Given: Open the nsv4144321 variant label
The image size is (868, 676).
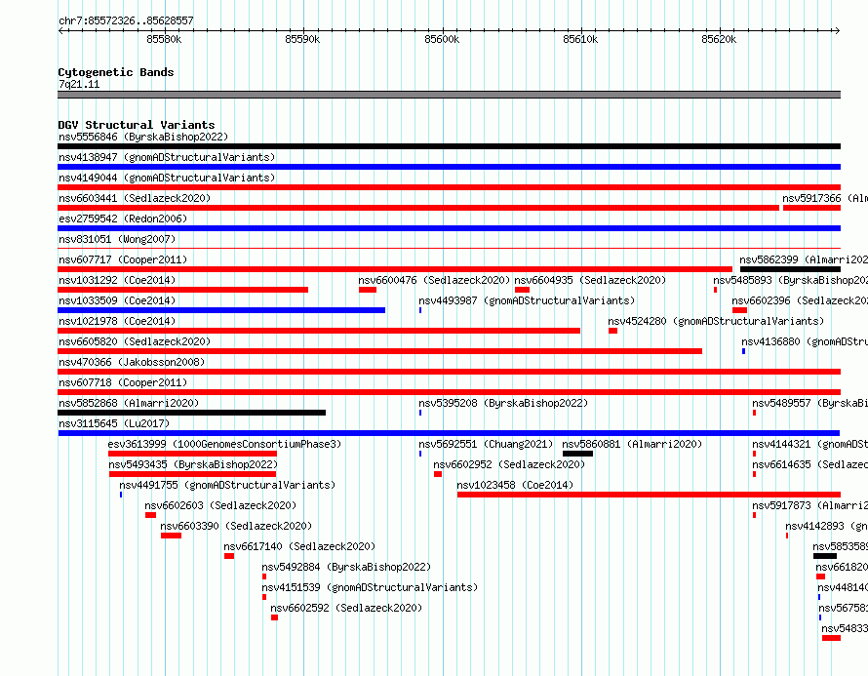Looking at the screenshot, I should pyautogui.click(x=809, y=444).
